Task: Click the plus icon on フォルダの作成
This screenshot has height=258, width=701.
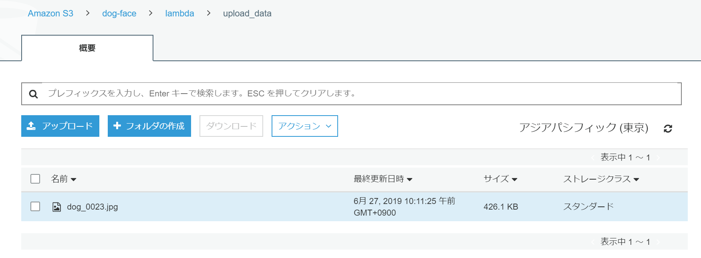Action: click(x=117, y=126)
